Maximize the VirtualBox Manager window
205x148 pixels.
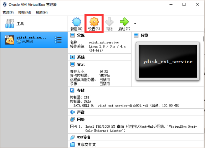coord(184,4)
